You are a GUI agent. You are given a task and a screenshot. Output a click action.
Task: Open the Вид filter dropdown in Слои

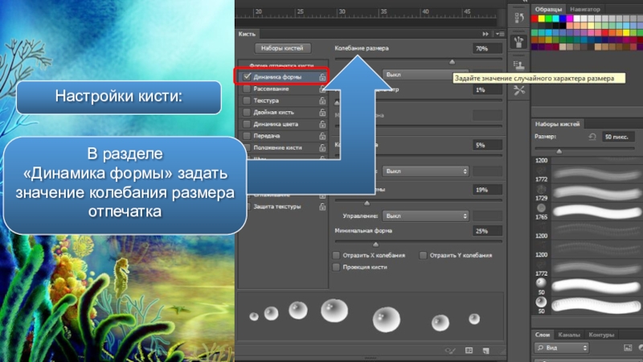(561, 348)
